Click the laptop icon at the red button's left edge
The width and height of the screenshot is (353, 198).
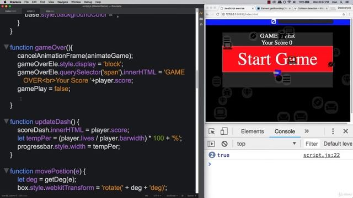pyautogui.click(x=228, y=46)
